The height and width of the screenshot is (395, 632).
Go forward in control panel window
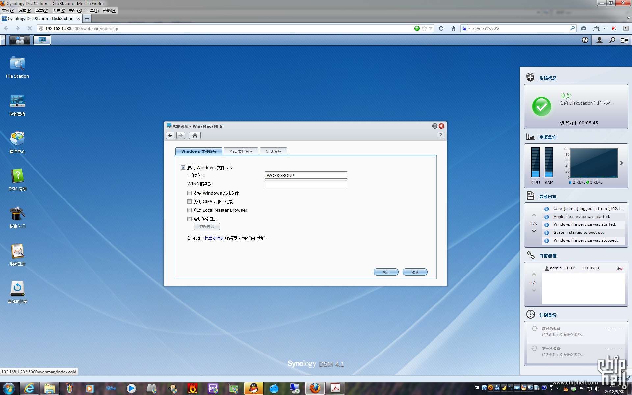181,135
